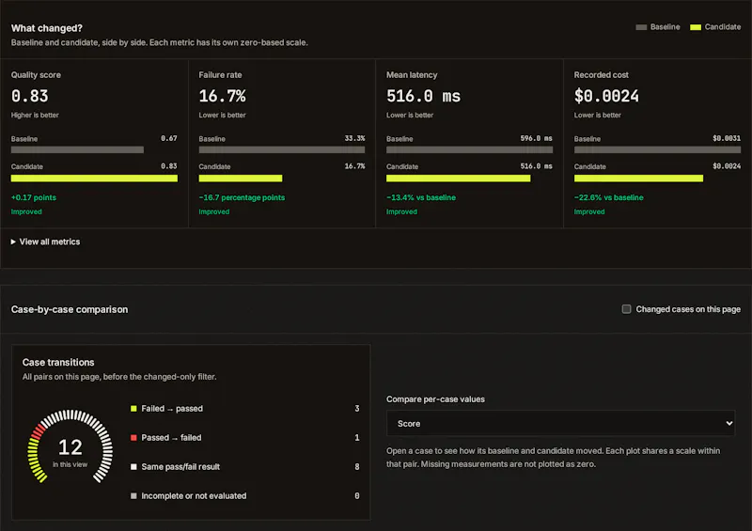This screenshot has height=531, width=752.
Task: Enable the Changed cases on this page checkbox
Action: point(626,309)
